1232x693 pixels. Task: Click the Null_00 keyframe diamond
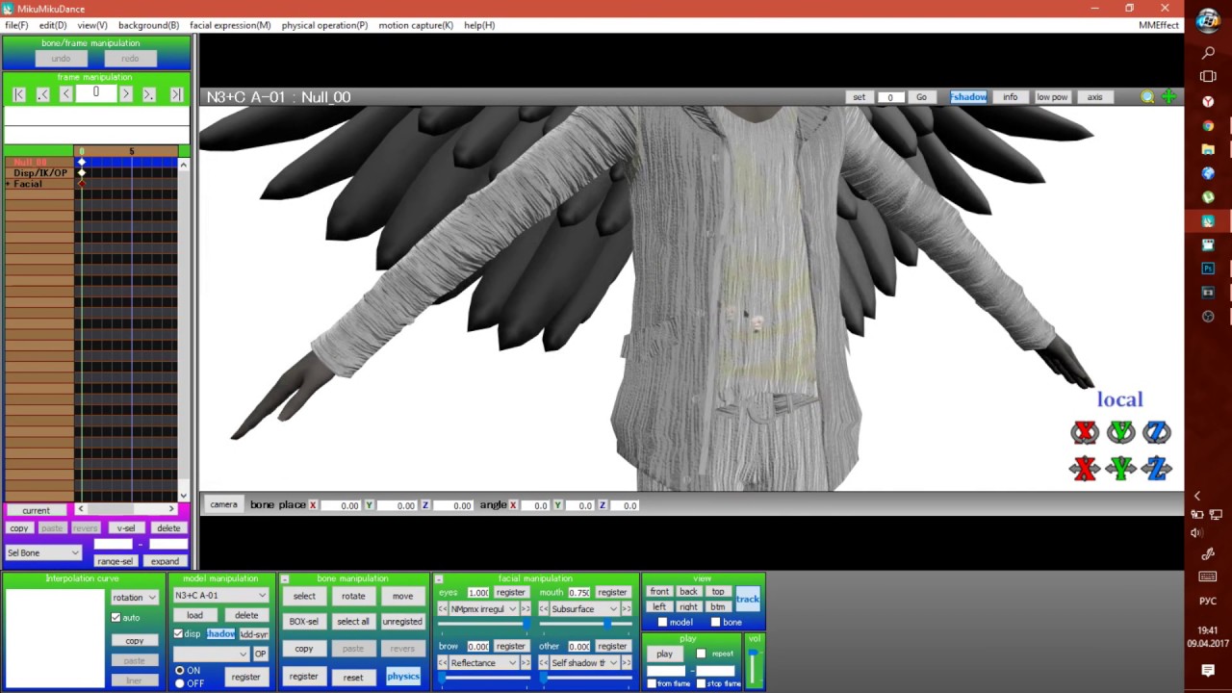coord(82,163)
